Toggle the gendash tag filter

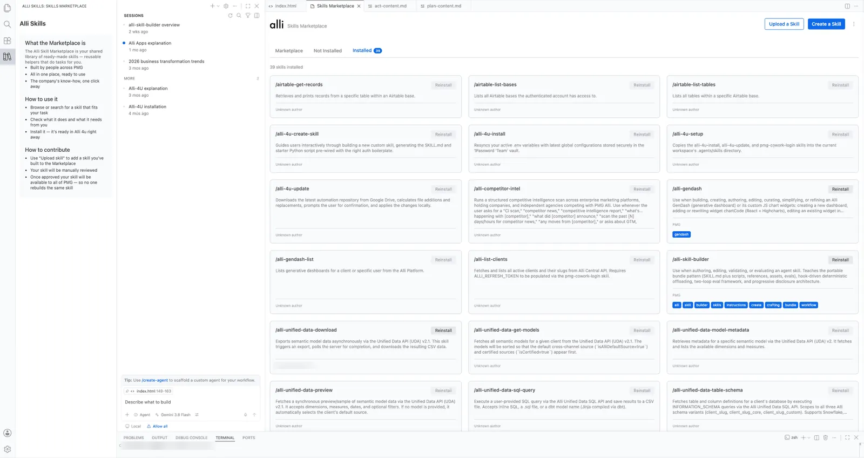681,234
